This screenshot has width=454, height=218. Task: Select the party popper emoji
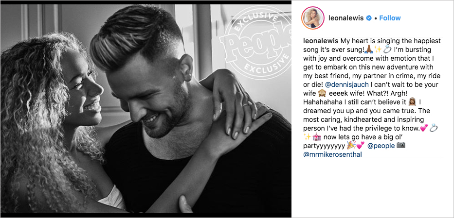350,146
